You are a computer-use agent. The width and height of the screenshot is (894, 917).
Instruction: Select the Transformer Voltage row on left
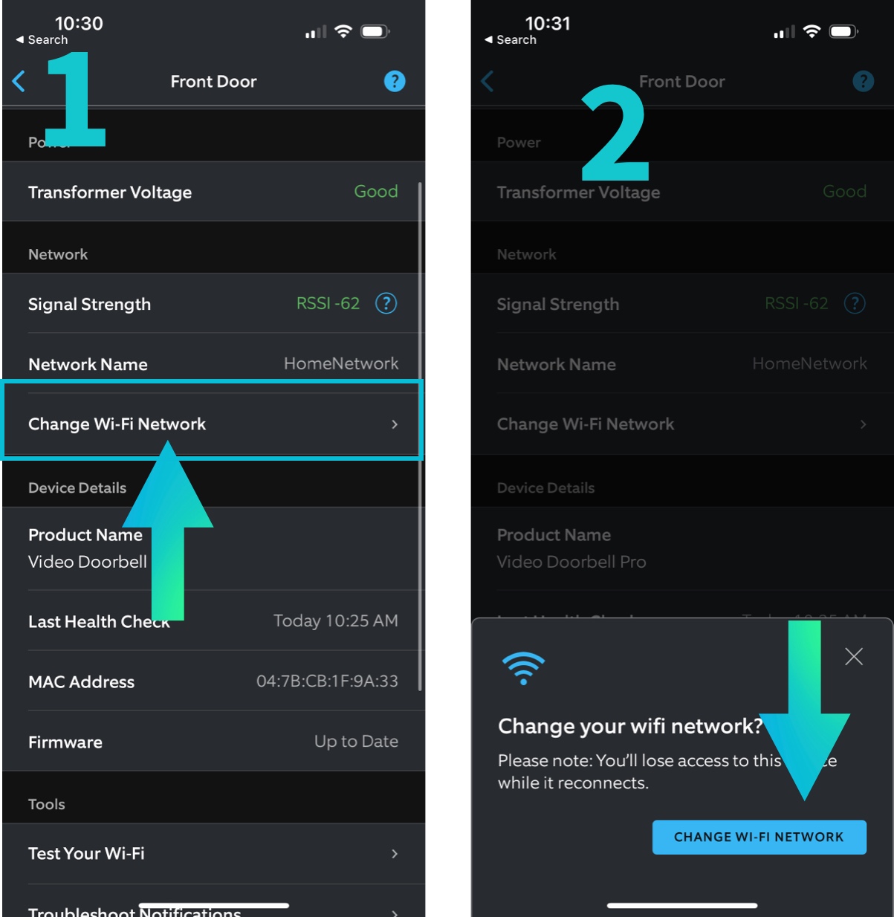213,192
